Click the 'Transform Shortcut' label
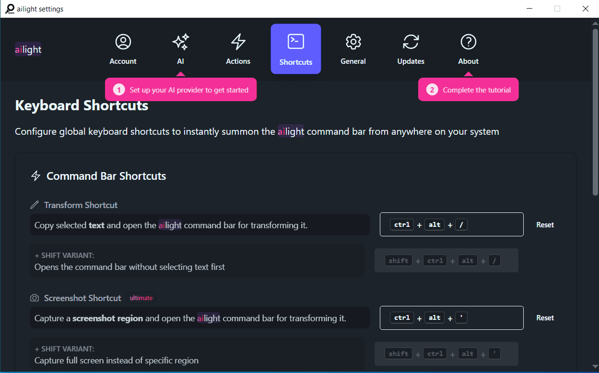Viewport: 599px width, 373px height. pyautogui.click(x=81, y=205)
